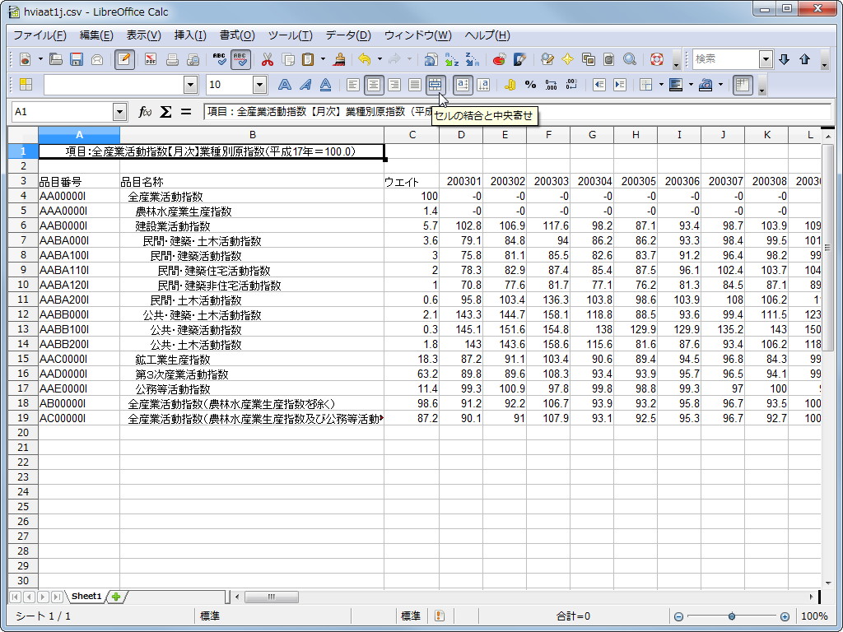Click the Cut scissors icon
Image resolution: width=843 pixels, height=632 pixels.
pos(268,59)
